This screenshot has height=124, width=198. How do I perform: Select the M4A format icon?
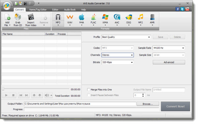pyautogui.click(x=82, y=17)
